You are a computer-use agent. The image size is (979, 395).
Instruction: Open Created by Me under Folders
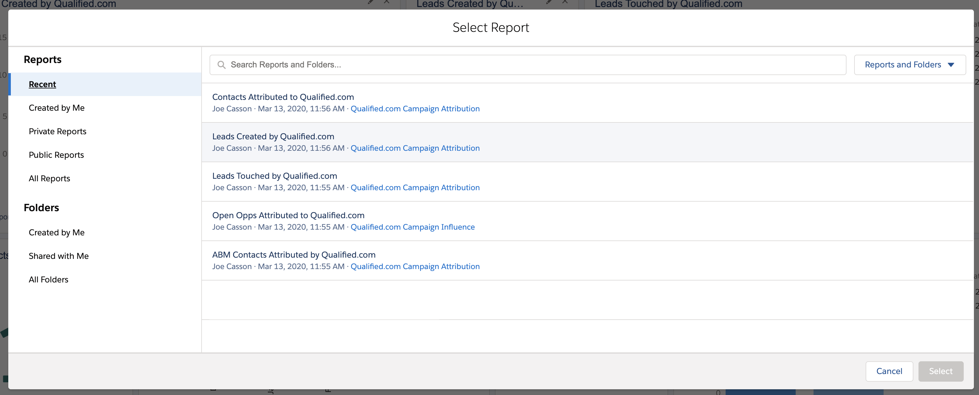point(57,232)
